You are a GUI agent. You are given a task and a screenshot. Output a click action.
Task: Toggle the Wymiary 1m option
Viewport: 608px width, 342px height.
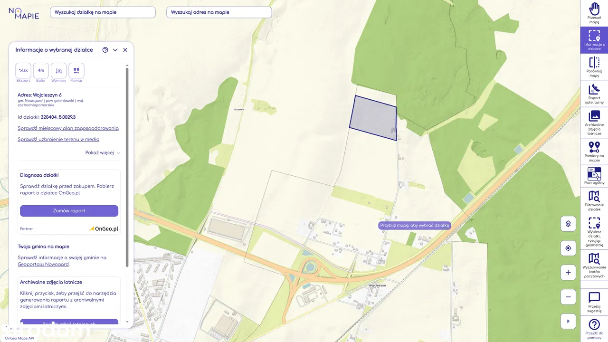click(59, 70)
